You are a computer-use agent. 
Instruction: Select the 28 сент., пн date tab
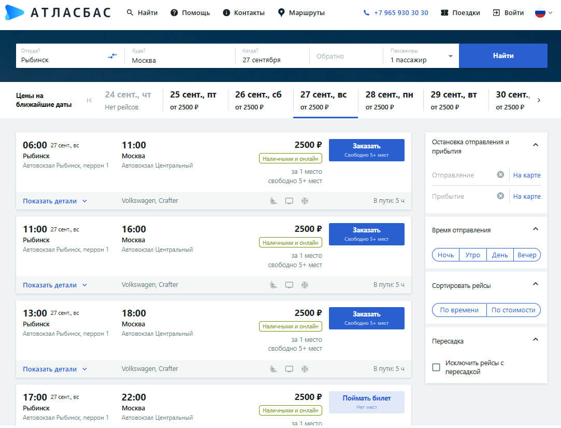pos(391,100)
